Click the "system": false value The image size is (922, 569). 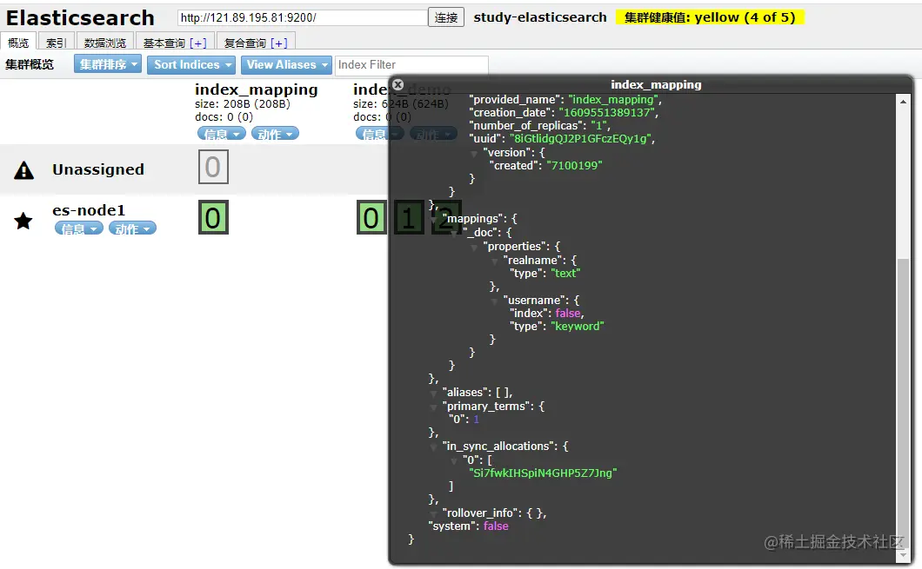pos(496,526)
